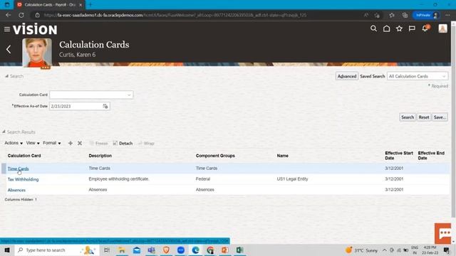
Task: Click the Name column header
Action: pos(282,156)
